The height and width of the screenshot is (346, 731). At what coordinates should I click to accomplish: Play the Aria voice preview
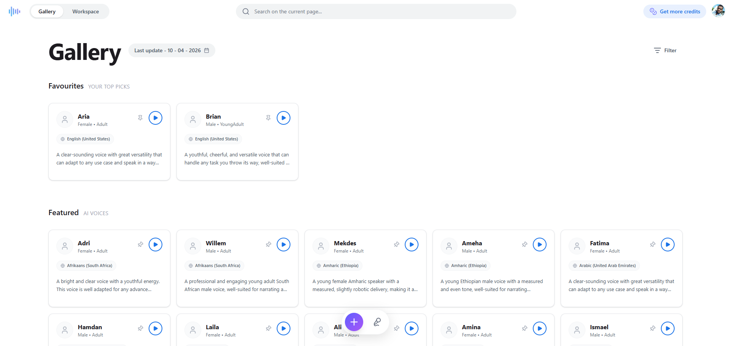[x=155, y=118]
